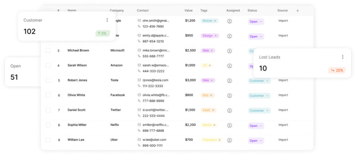Expand Customer status dropdown for Daniel Scott
Image resolution: width=356 pixels, height=156 pixels.
click(259, 111)
